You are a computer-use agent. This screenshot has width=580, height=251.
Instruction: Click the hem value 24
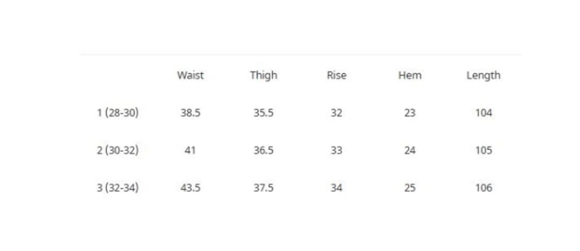pyautogui.click(x=410, y=150)
